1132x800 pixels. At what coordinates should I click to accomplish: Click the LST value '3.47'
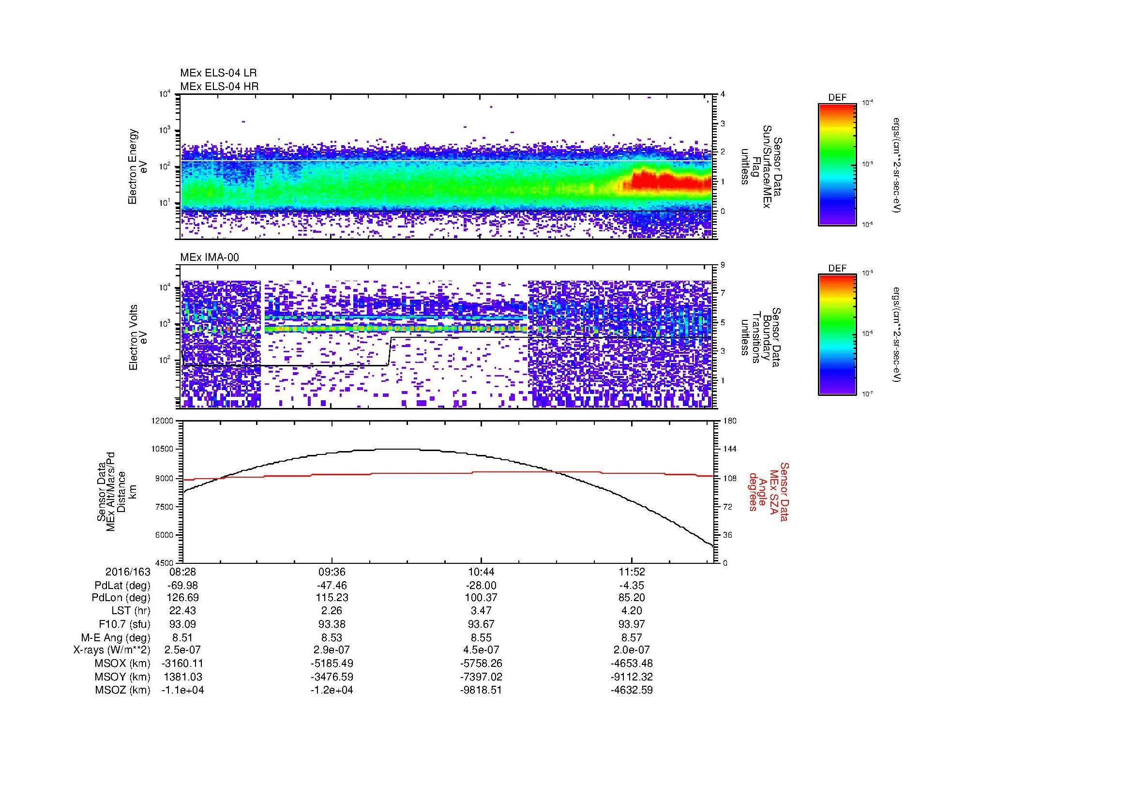tap(481, 611)
